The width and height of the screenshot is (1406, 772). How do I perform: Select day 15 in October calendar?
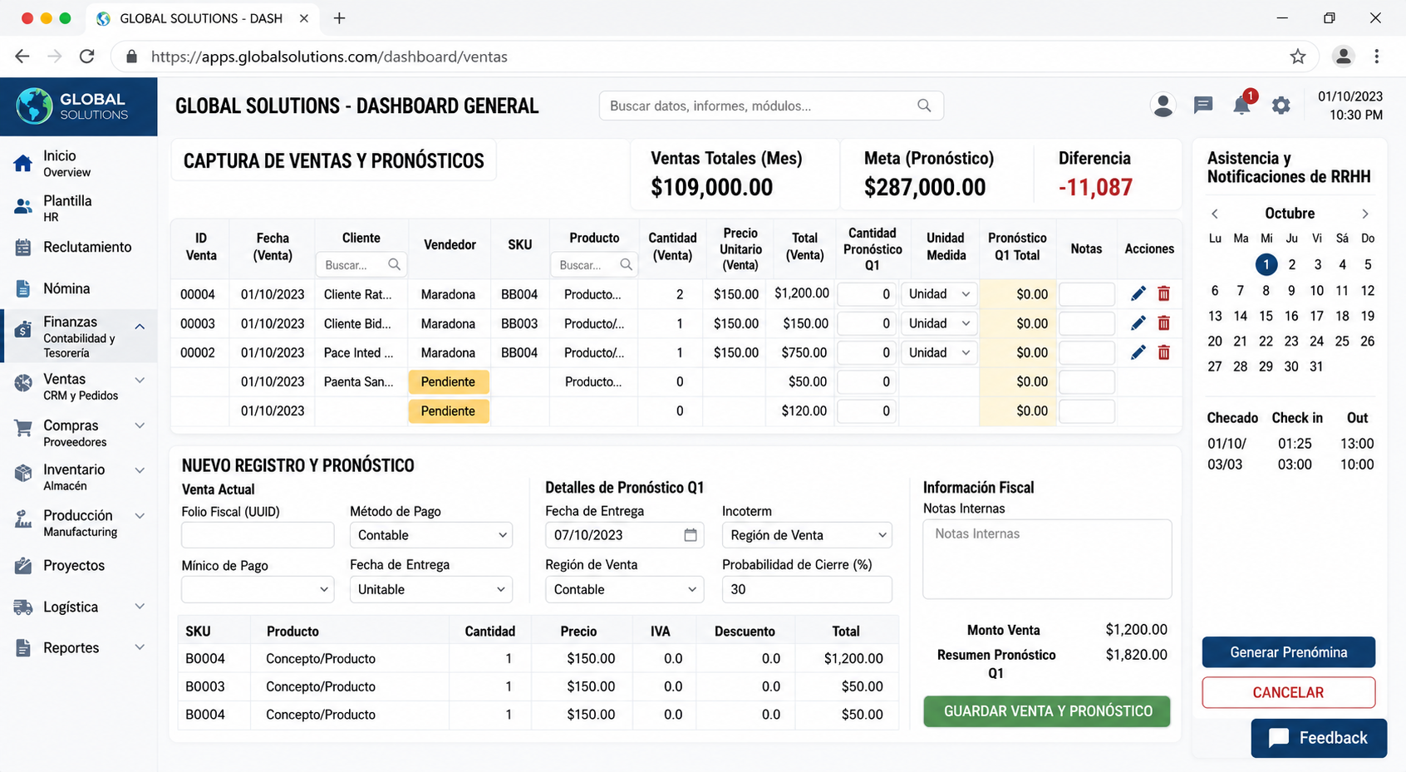click(1266, 316)
